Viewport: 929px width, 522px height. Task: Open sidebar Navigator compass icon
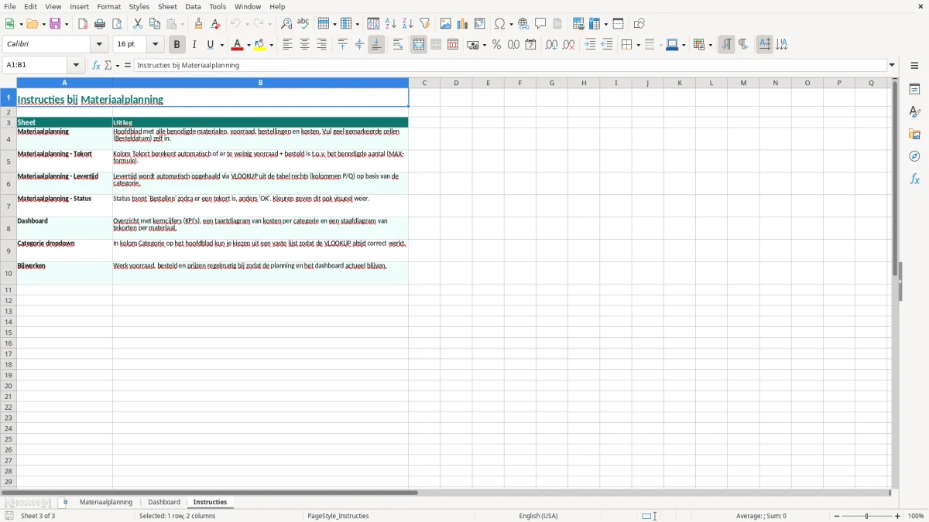click(x=914, y=156)
